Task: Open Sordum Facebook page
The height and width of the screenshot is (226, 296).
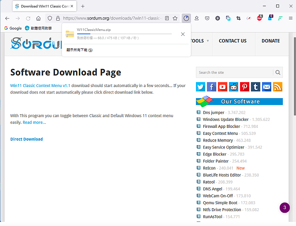Action: [x=211, y=87]
